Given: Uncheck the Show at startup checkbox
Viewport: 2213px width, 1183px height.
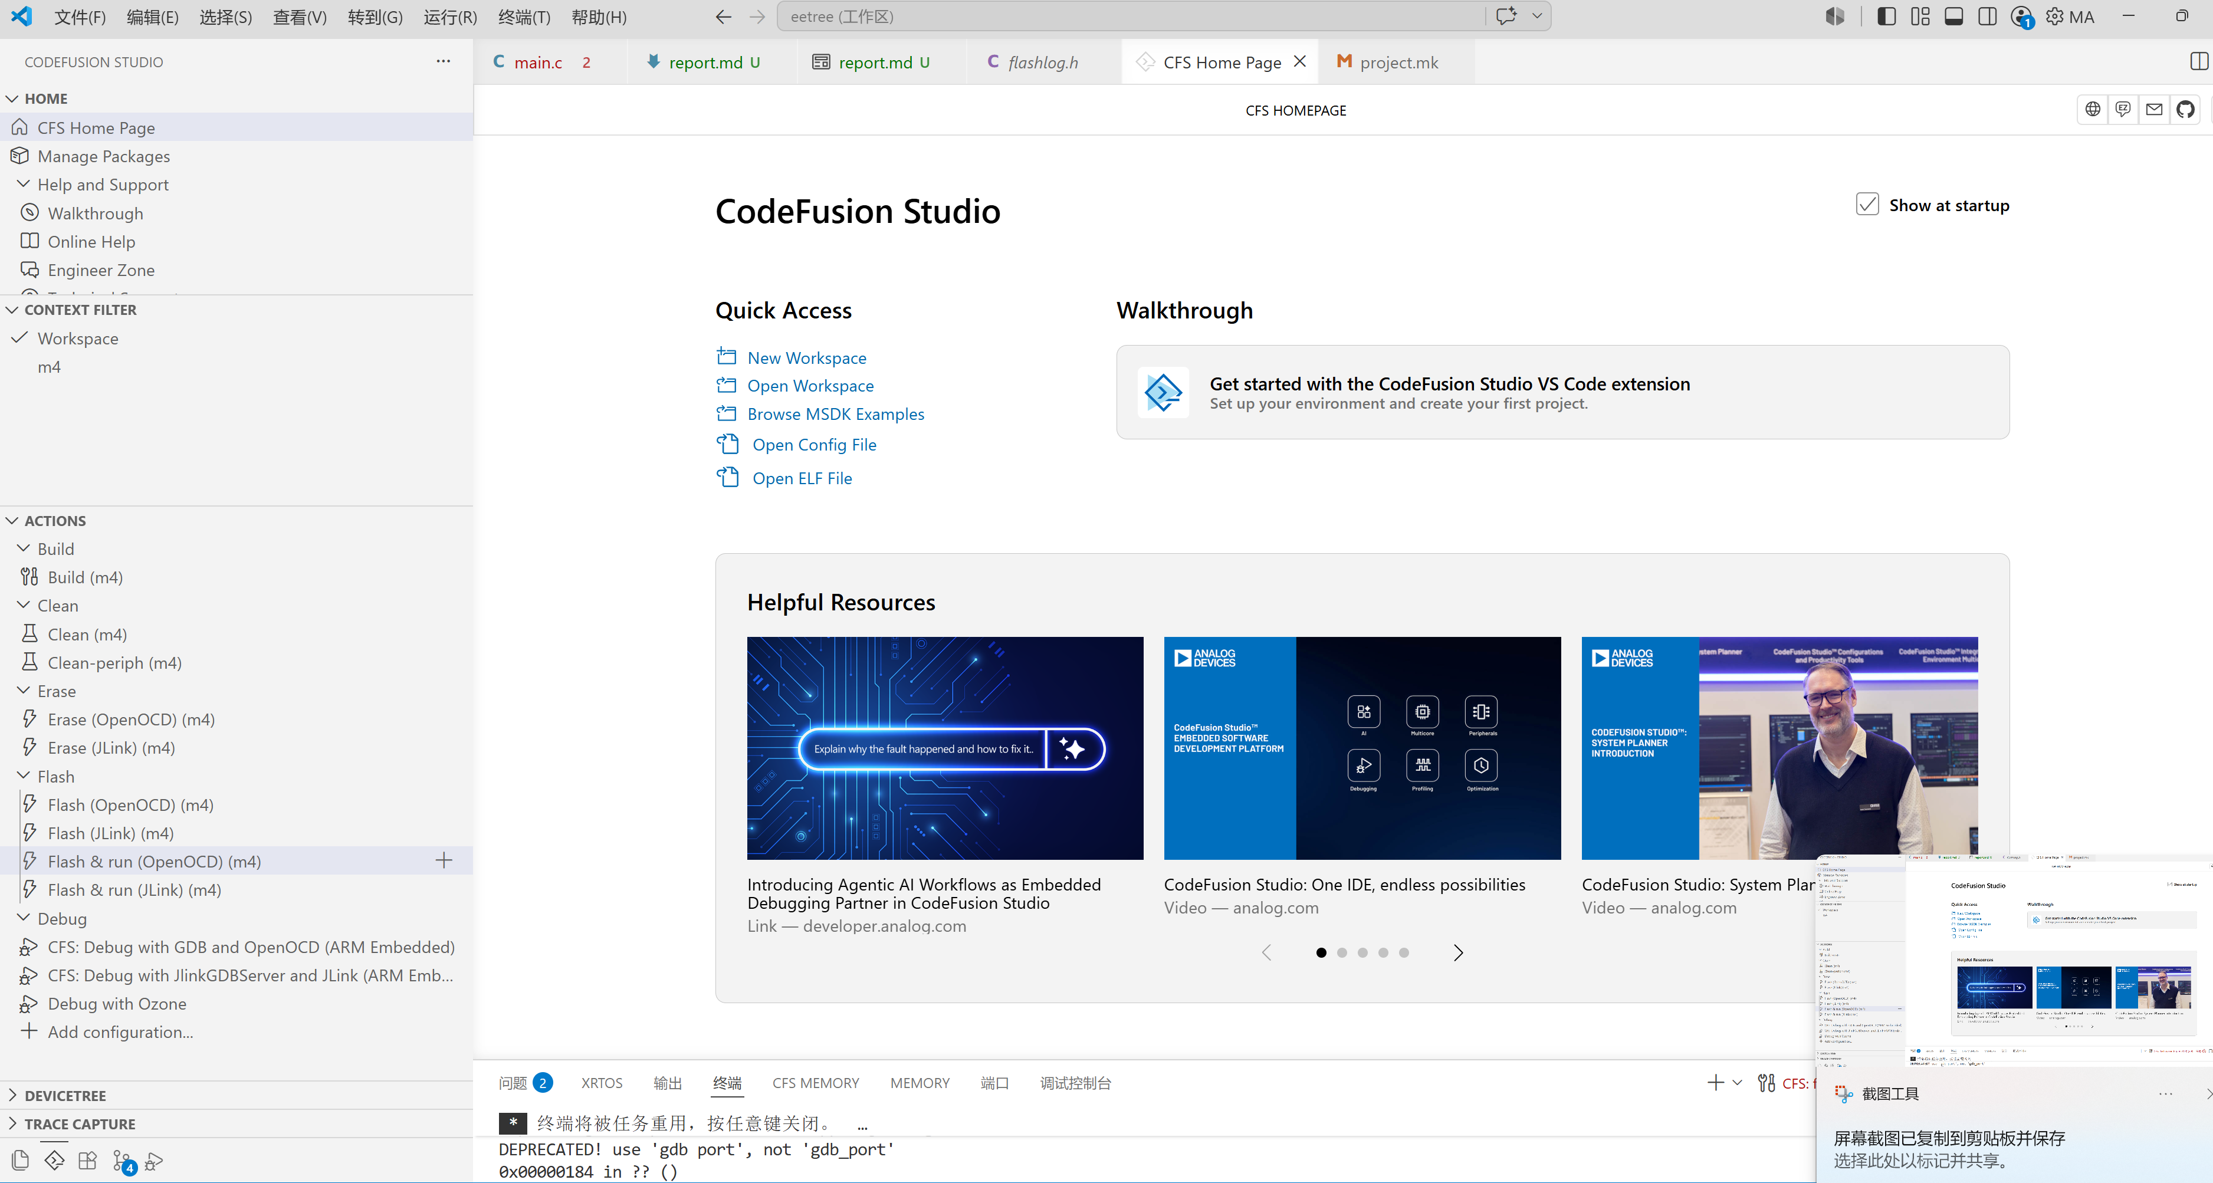Looking at the screenshot, I should [x=1867, y=205].
